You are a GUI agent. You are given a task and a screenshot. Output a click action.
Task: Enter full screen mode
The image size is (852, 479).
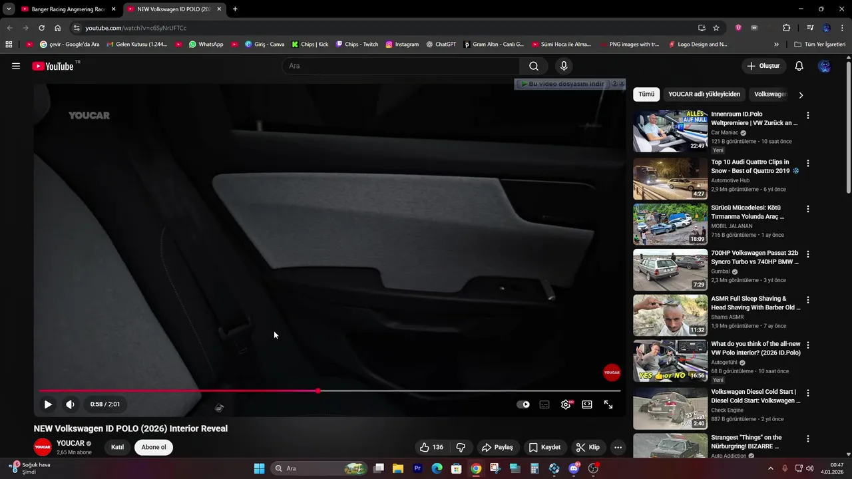[608, 404]
